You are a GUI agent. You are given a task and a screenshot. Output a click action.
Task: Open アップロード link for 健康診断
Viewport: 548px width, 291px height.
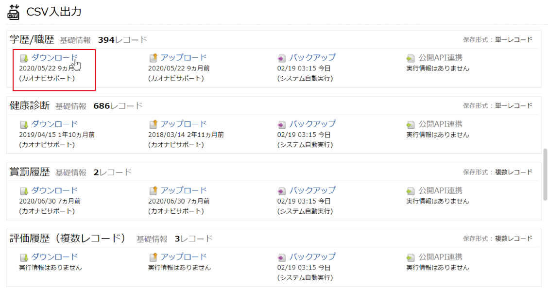click(184, 124)
